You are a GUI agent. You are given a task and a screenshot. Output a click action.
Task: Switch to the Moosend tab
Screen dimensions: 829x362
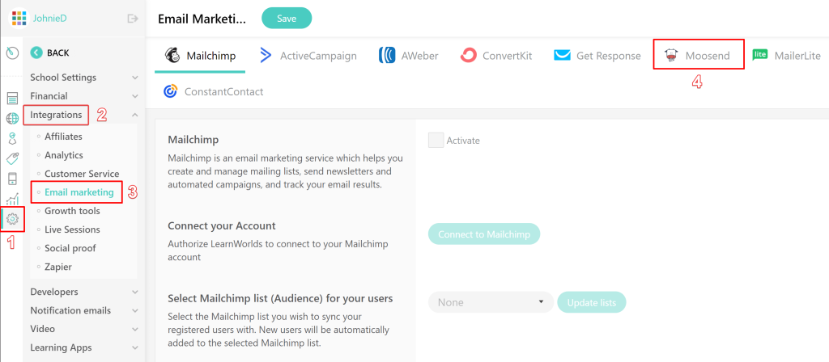click(698, 56)
